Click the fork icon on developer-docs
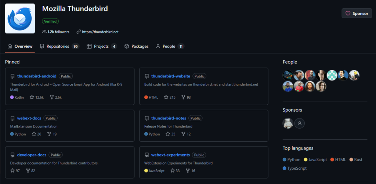The image size is (376, 184). [28, 171]
